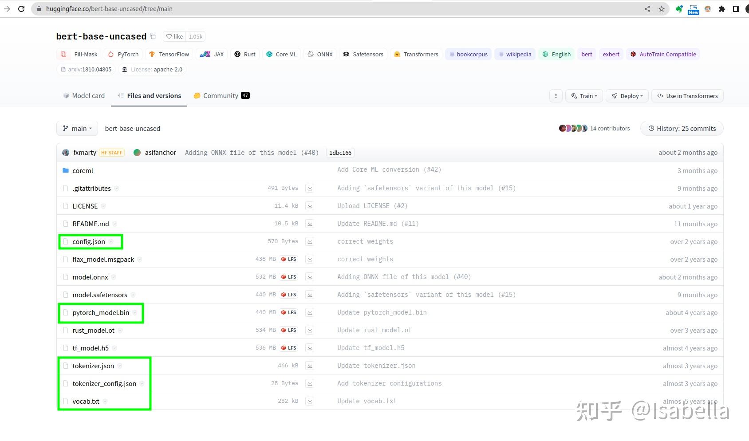This screenshot has height=441, width=749.
Task: Click the Rust library tag
Action: click(x=245, y=54)
